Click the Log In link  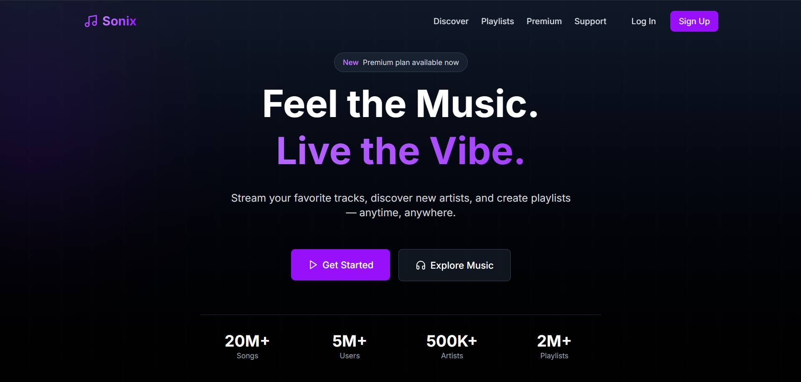point(643,21)
